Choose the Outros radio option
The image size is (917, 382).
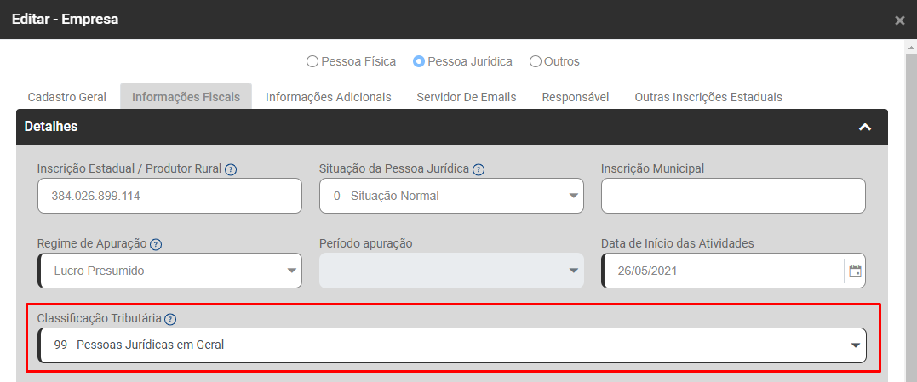pyautogui.click(x=536, y=61)
